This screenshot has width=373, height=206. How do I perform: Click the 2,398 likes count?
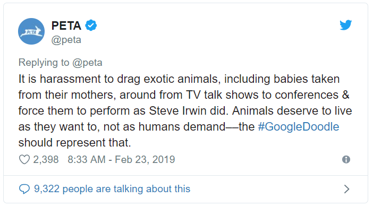(x=46, y=160)
